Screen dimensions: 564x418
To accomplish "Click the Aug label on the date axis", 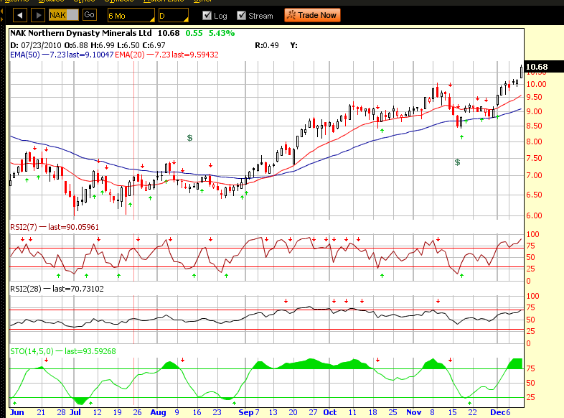I will pos(159,412).
